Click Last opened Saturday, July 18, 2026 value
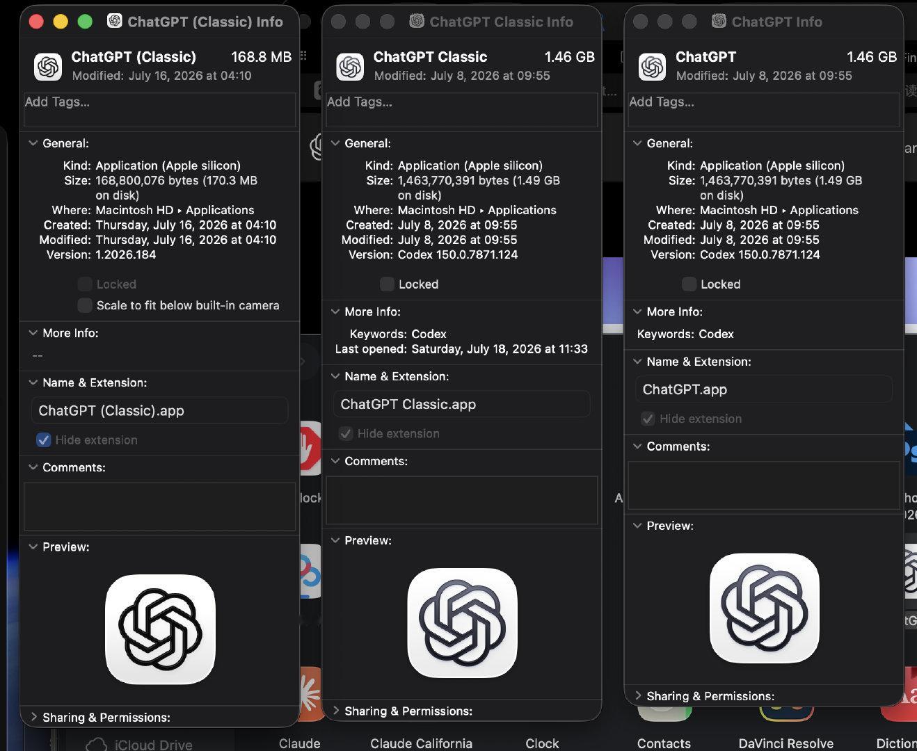Image resolution: width=917 pixels, height=751 pixels. pos(500,349)
